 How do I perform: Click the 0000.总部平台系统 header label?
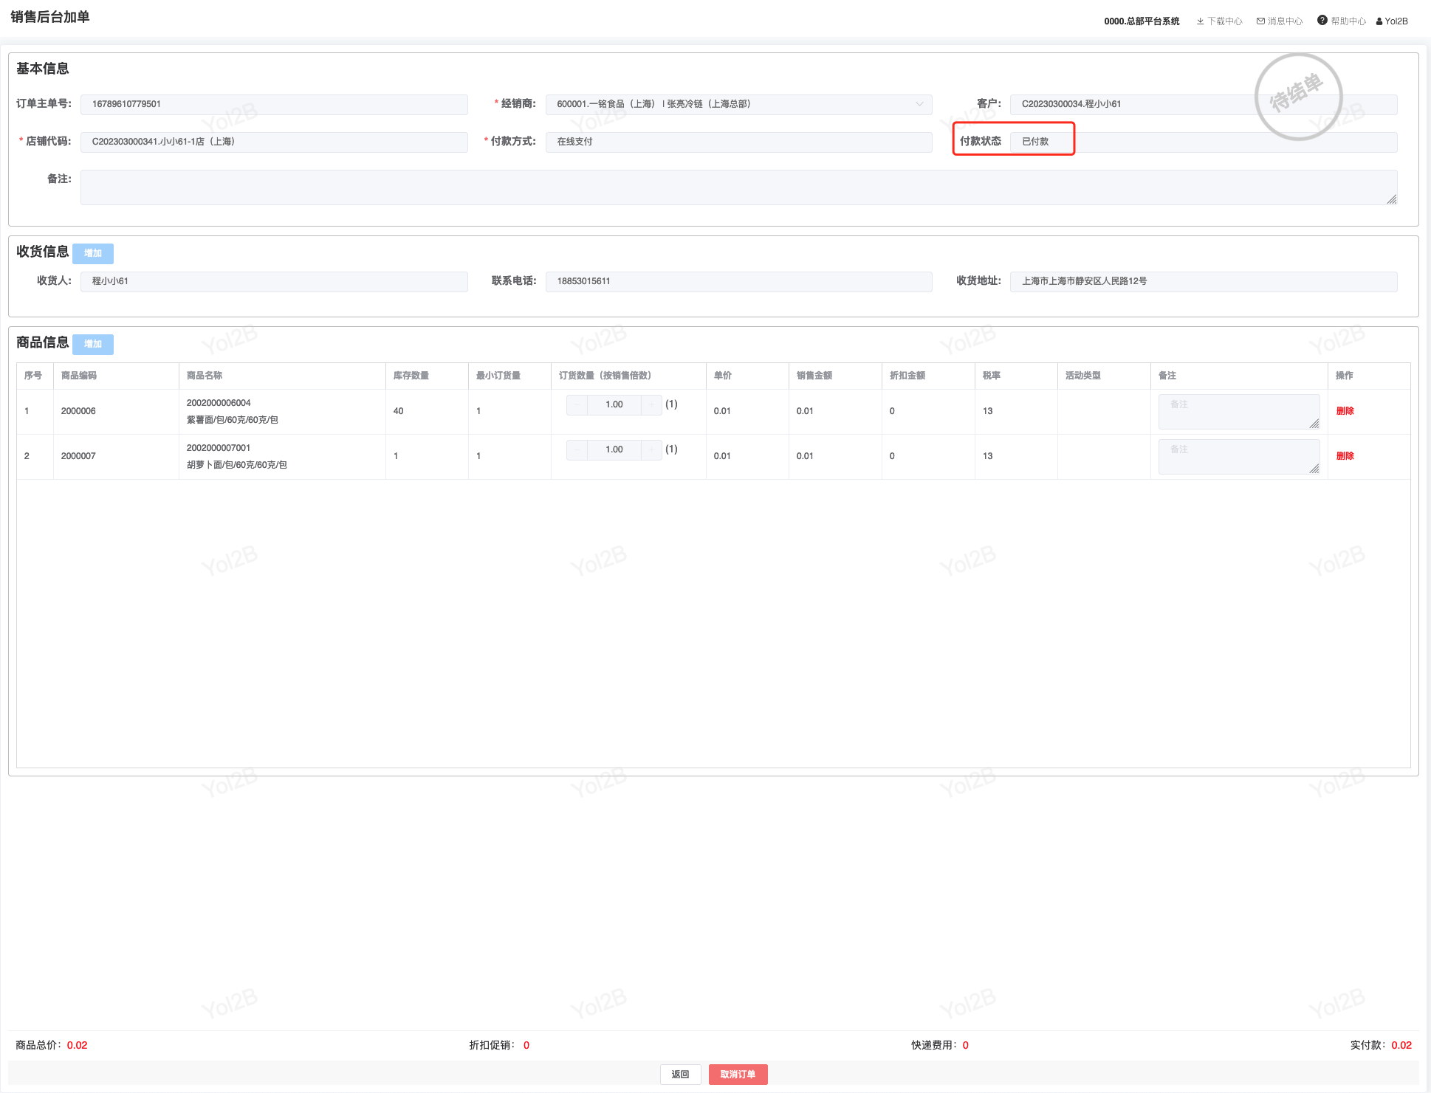pos(1141,21)
